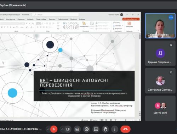This screenshot has height=134, width=177.
Task: Collapse the PowerPoint ribbon chevron
Action: (x=138, y=31)
